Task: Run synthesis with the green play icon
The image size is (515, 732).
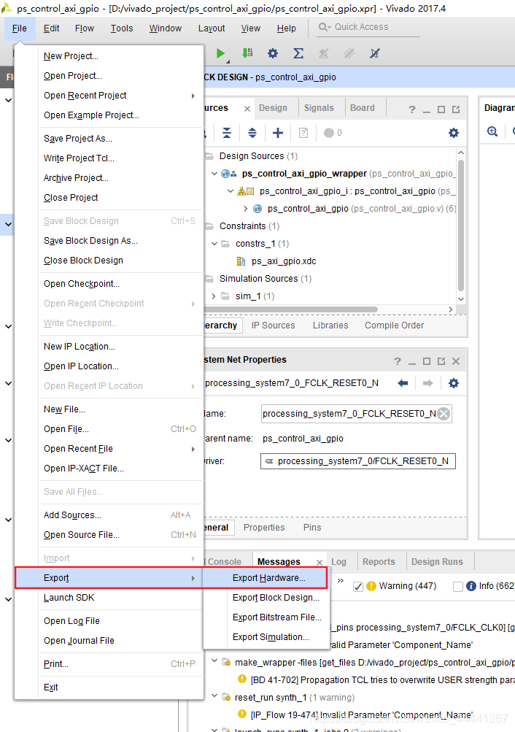Action: [x=220, y=54]
